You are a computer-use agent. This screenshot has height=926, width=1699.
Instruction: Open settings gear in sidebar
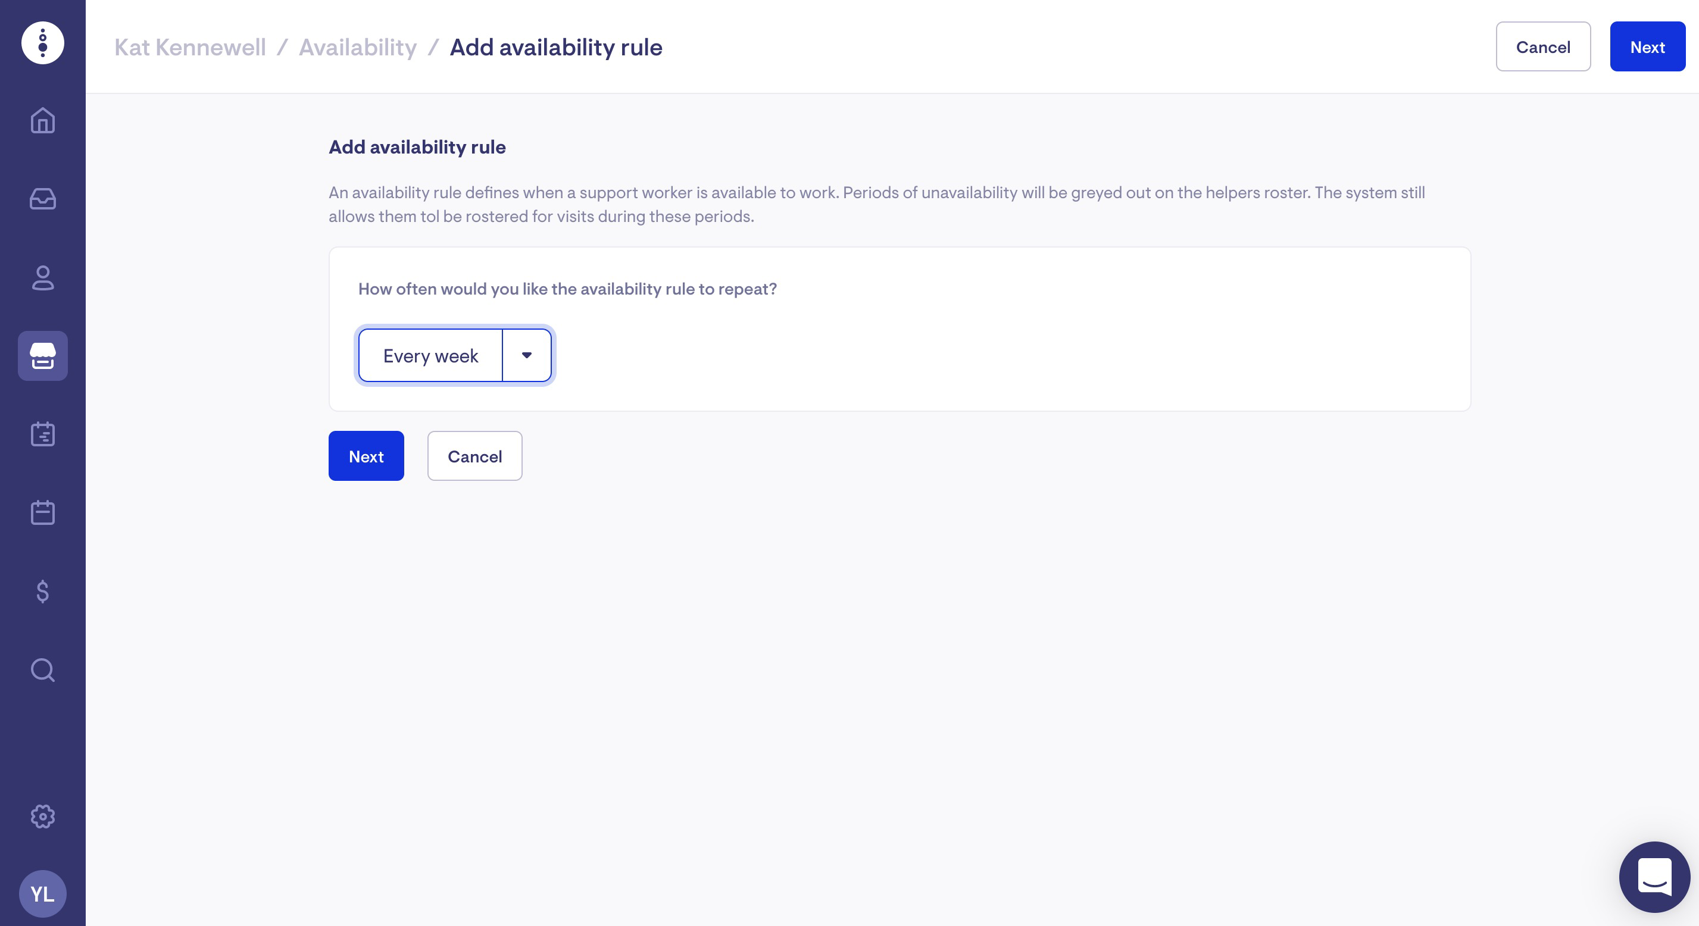(43, 816)
